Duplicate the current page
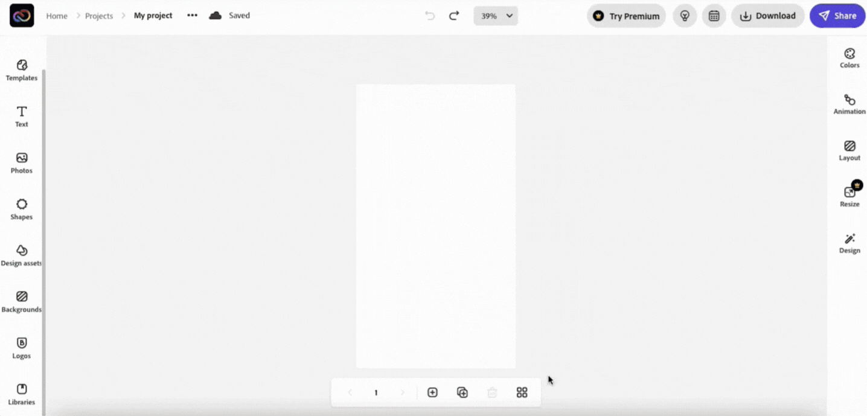The image size is (867, 416). click(x=462, y=392)
